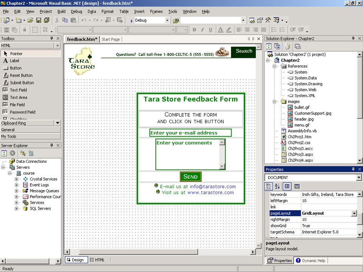The image size is (363, 272).
Task: Collapse the Servers node
Action: point(3,167)
